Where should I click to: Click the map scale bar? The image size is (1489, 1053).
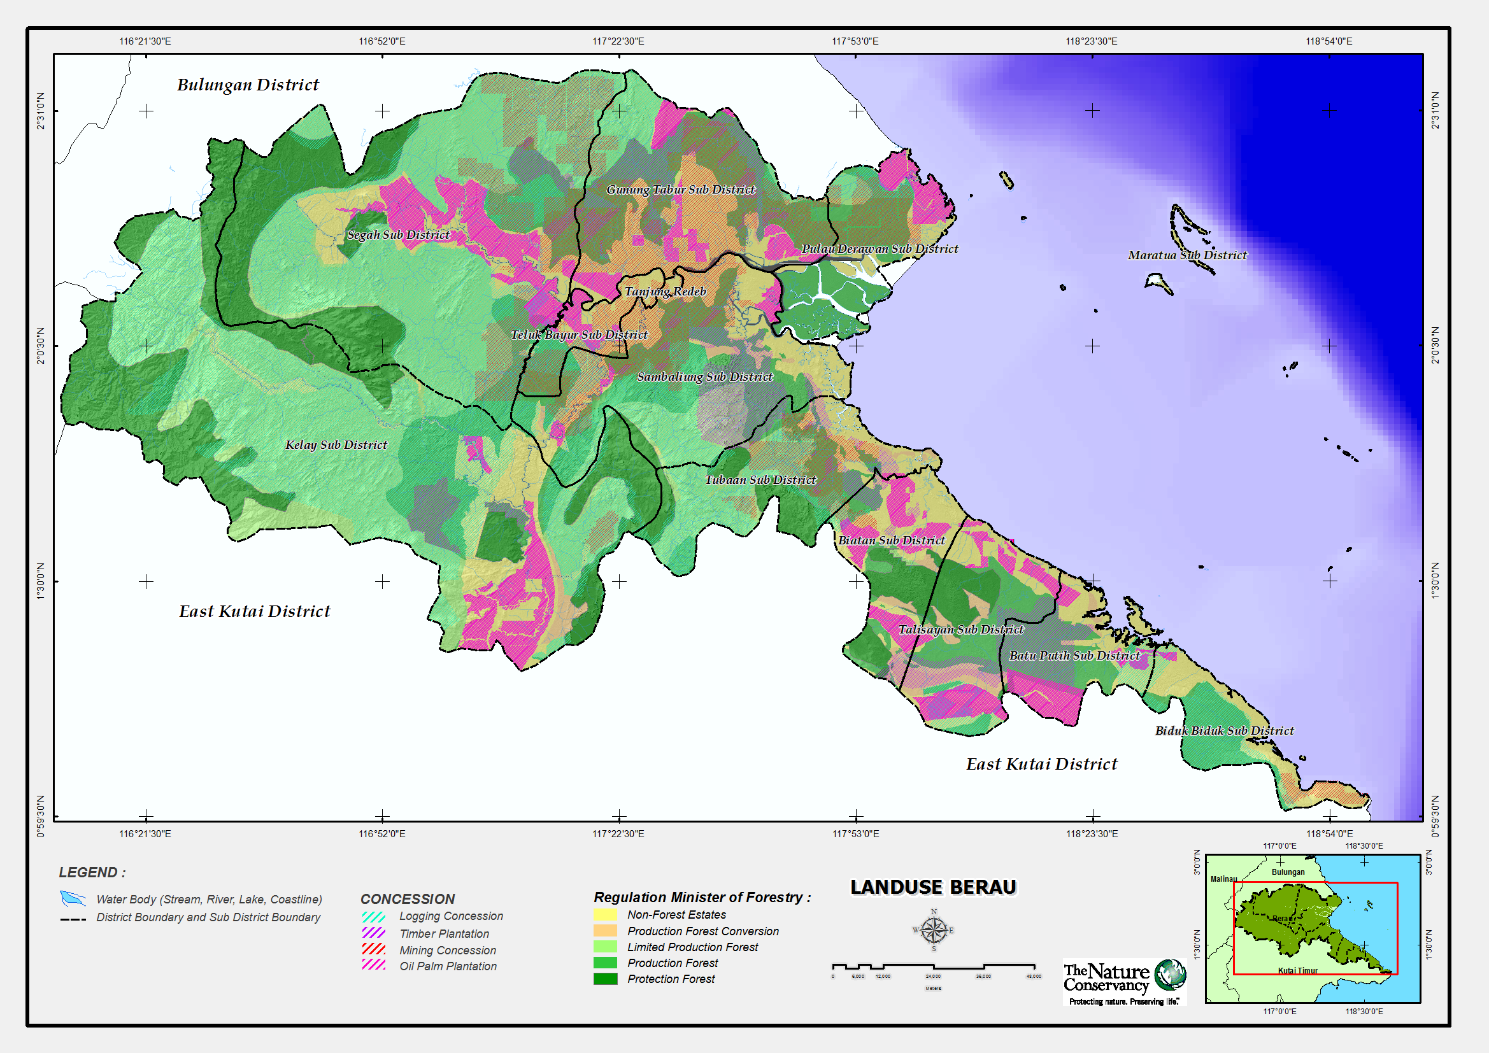[933, 968]
